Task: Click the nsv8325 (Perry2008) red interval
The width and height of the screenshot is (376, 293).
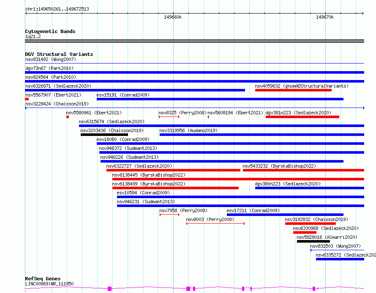Action: (x=169, y=117)
